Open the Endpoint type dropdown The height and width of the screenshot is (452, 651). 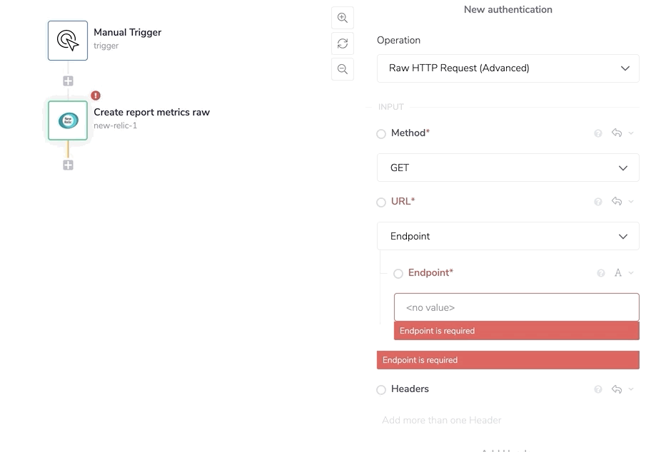[508, 236]
